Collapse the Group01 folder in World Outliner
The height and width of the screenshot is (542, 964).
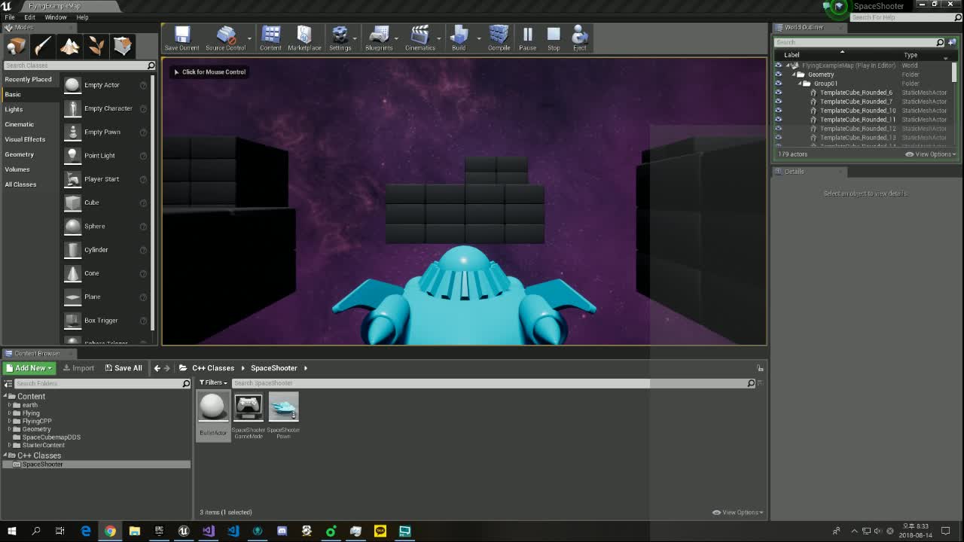click(x=801, y=84)
